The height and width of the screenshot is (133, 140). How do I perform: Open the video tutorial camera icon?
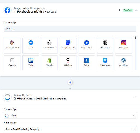coord(120,10)
